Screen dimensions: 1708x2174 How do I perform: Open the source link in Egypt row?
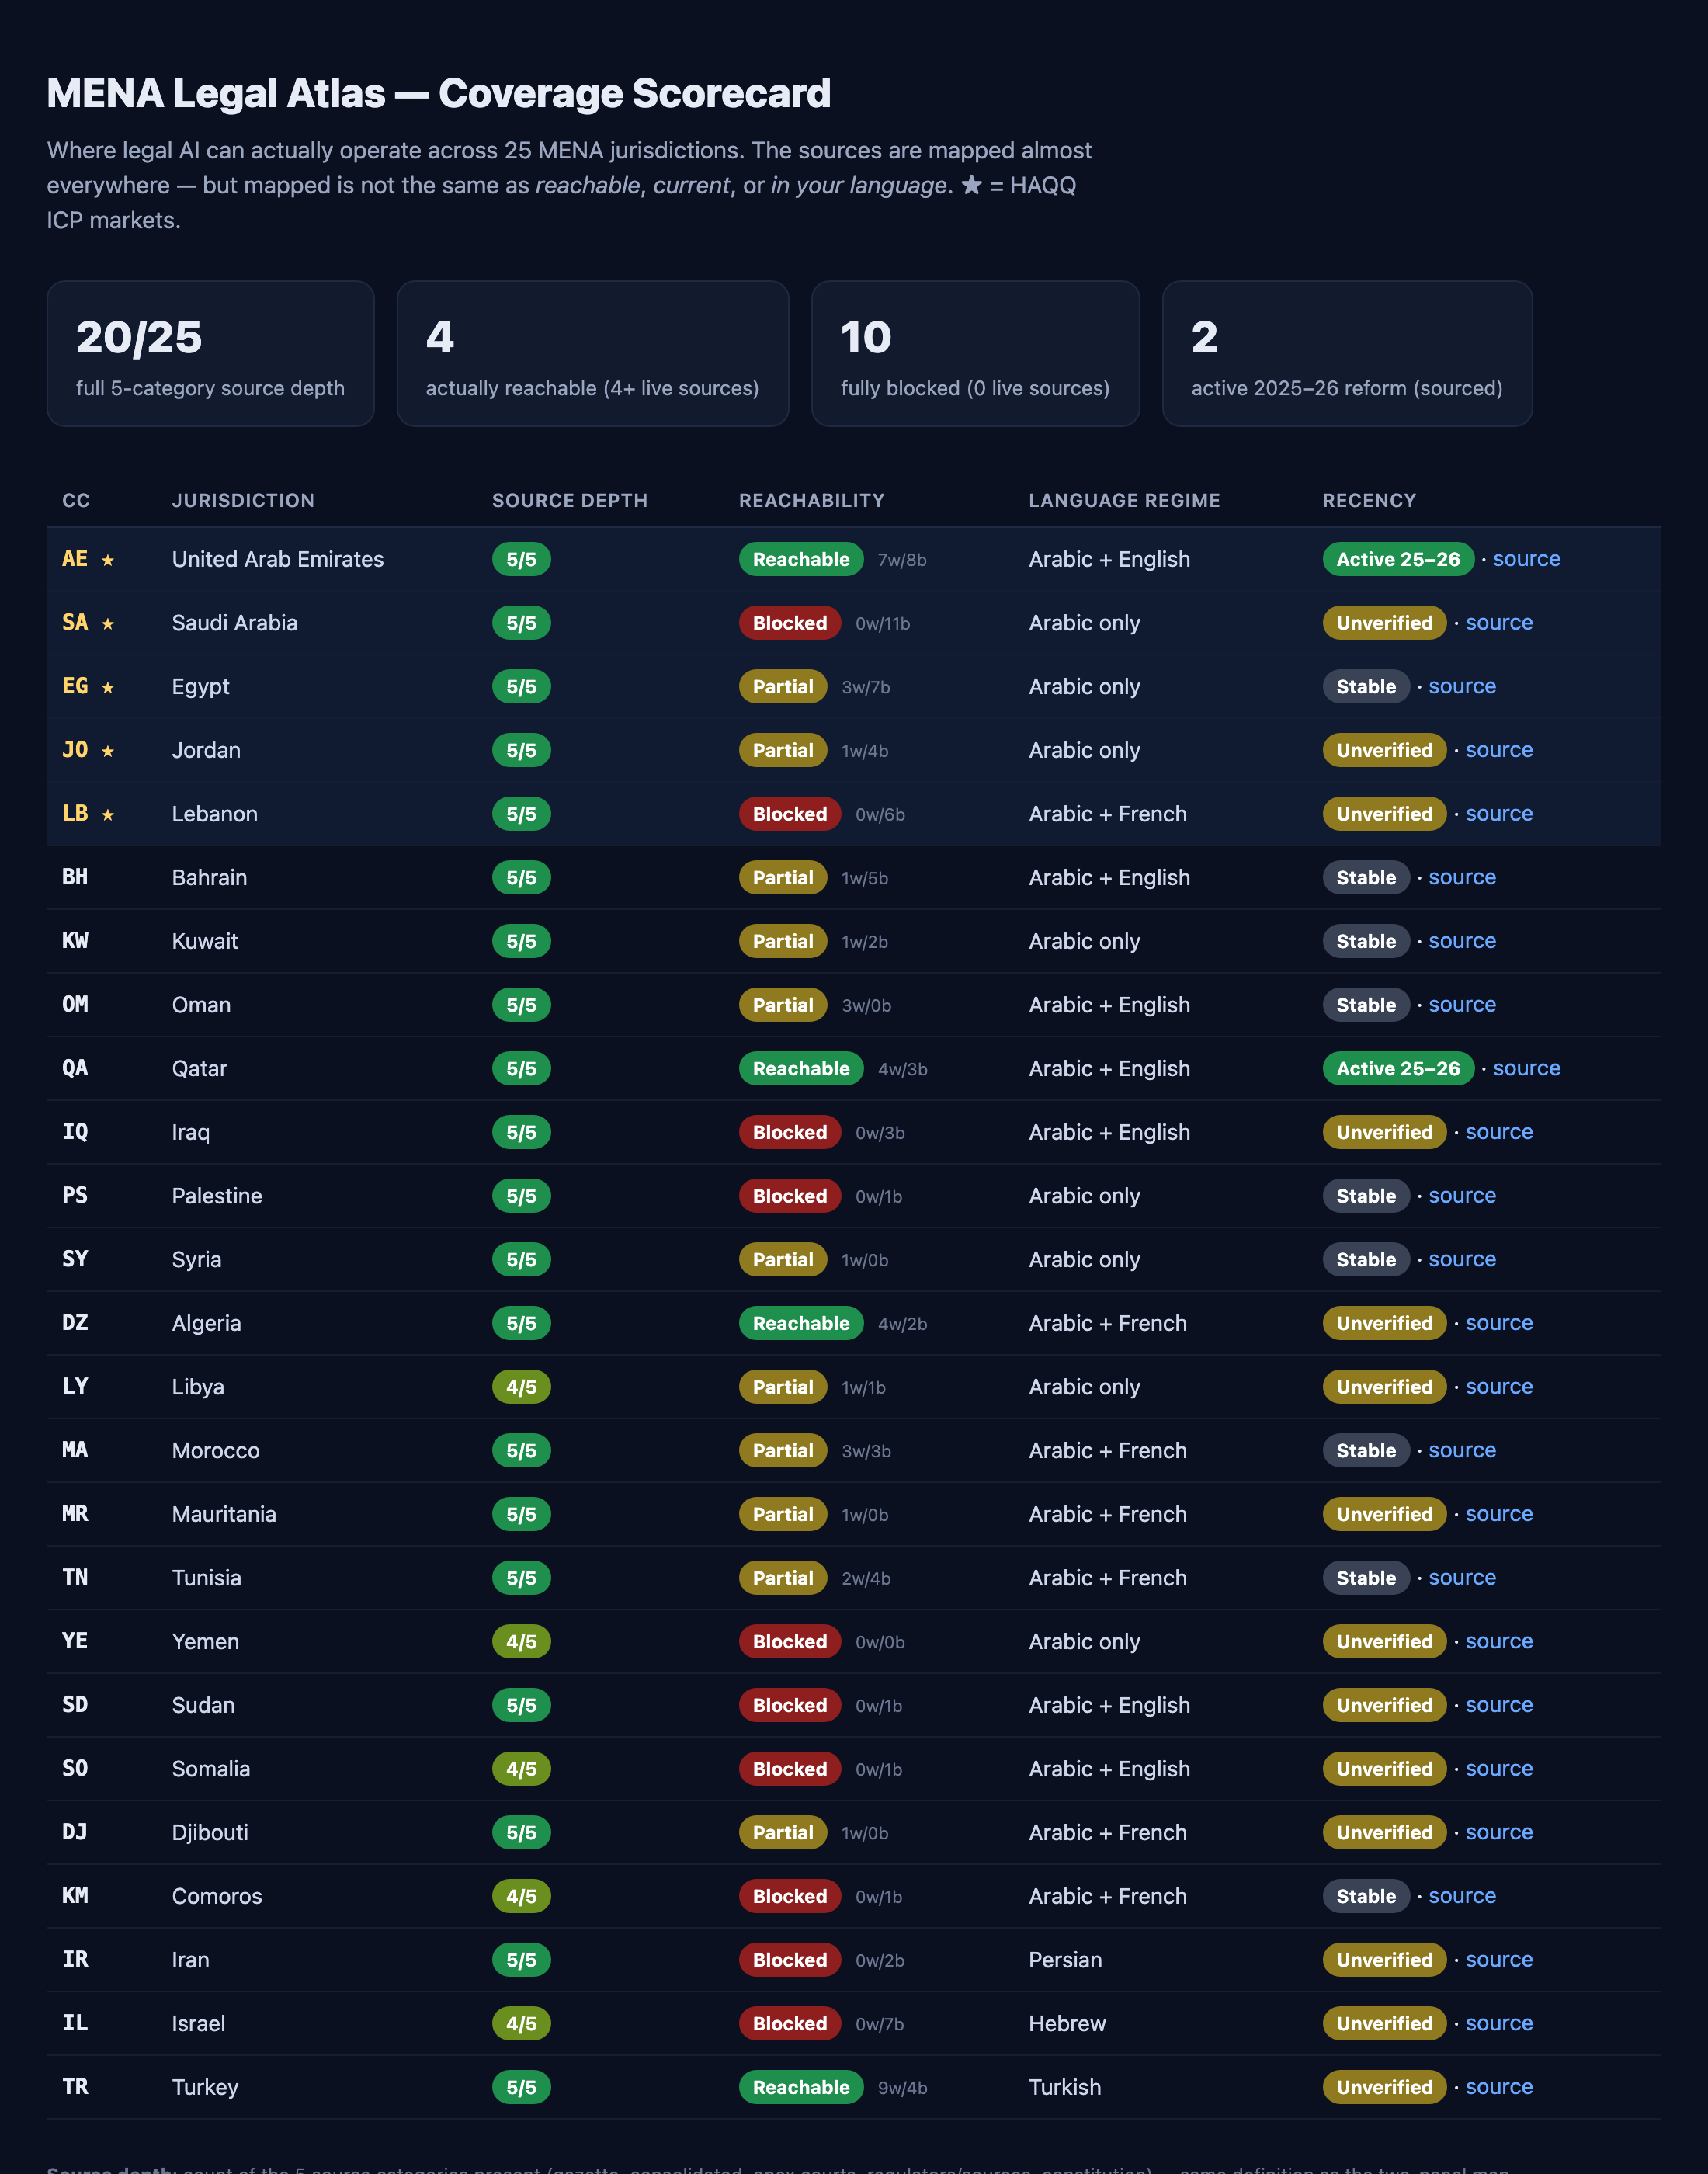1462,686
